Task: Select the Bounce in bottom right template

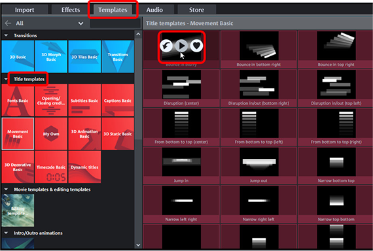Action: [x=258, y=49]
